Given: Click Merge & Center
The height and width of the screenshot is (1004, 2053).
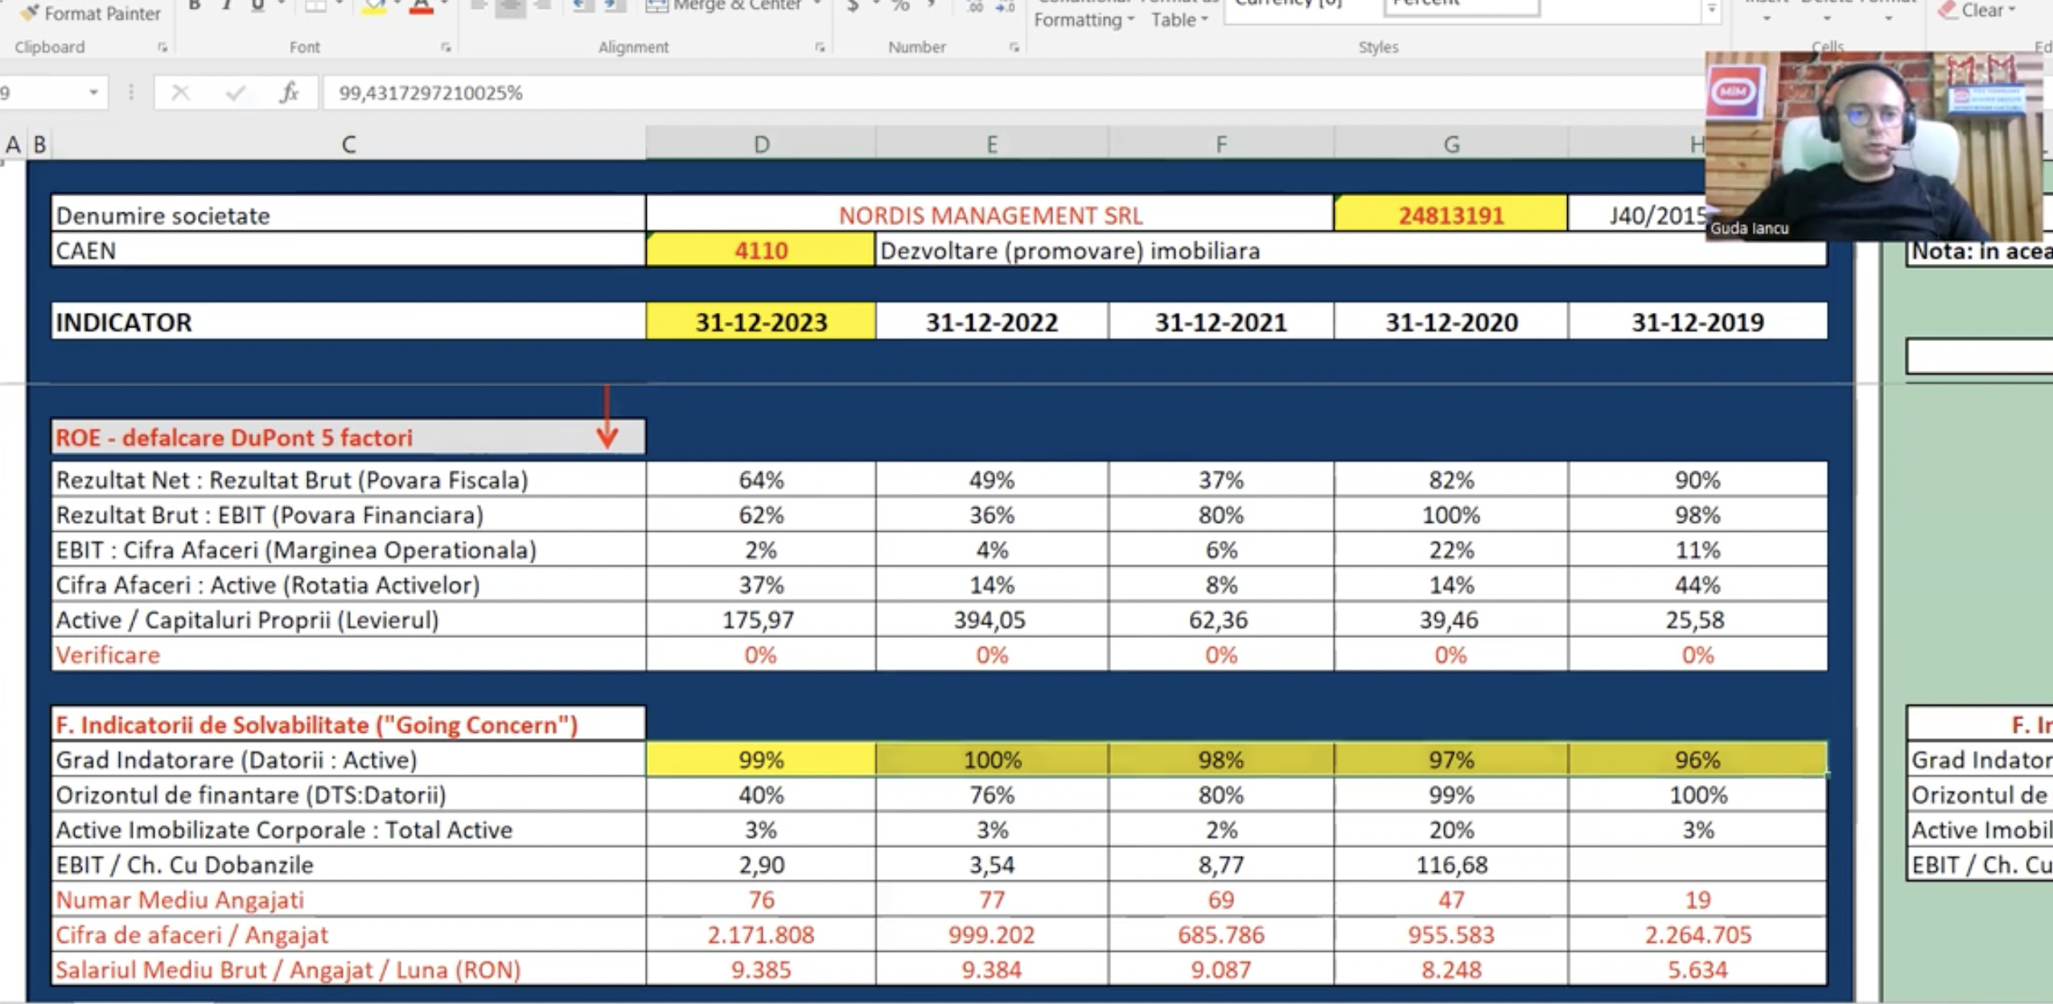Looking at the screenshot, I should pyautogui.click(x=724, y=6).
